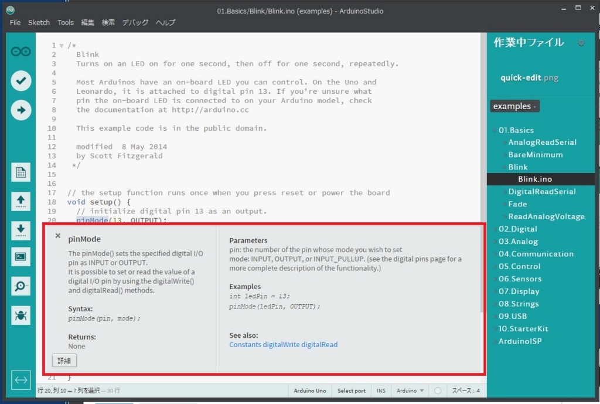Click the void setup() code line

point(98,202)
